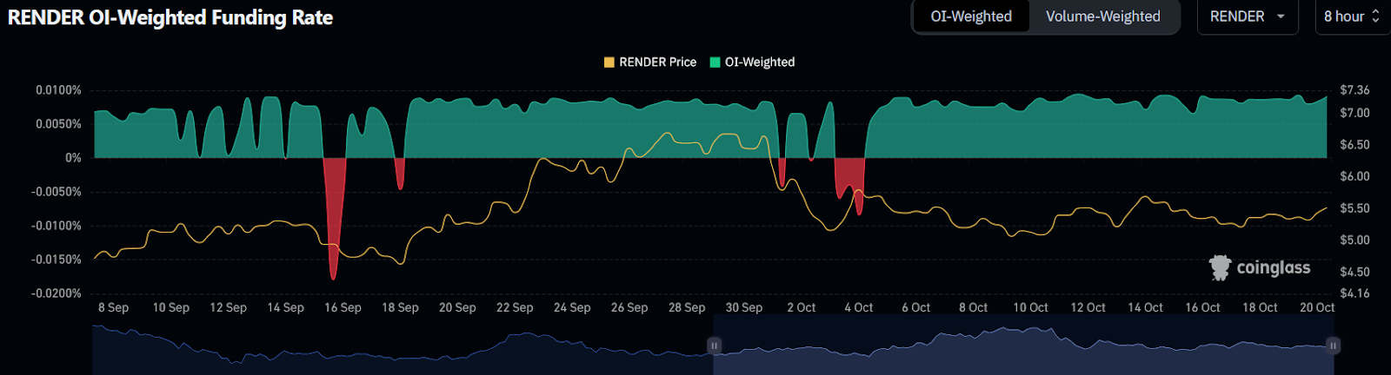Click the yellow RENDER Price legend swatch
This screenshot has height=375, width=1391.
[609, 62]
